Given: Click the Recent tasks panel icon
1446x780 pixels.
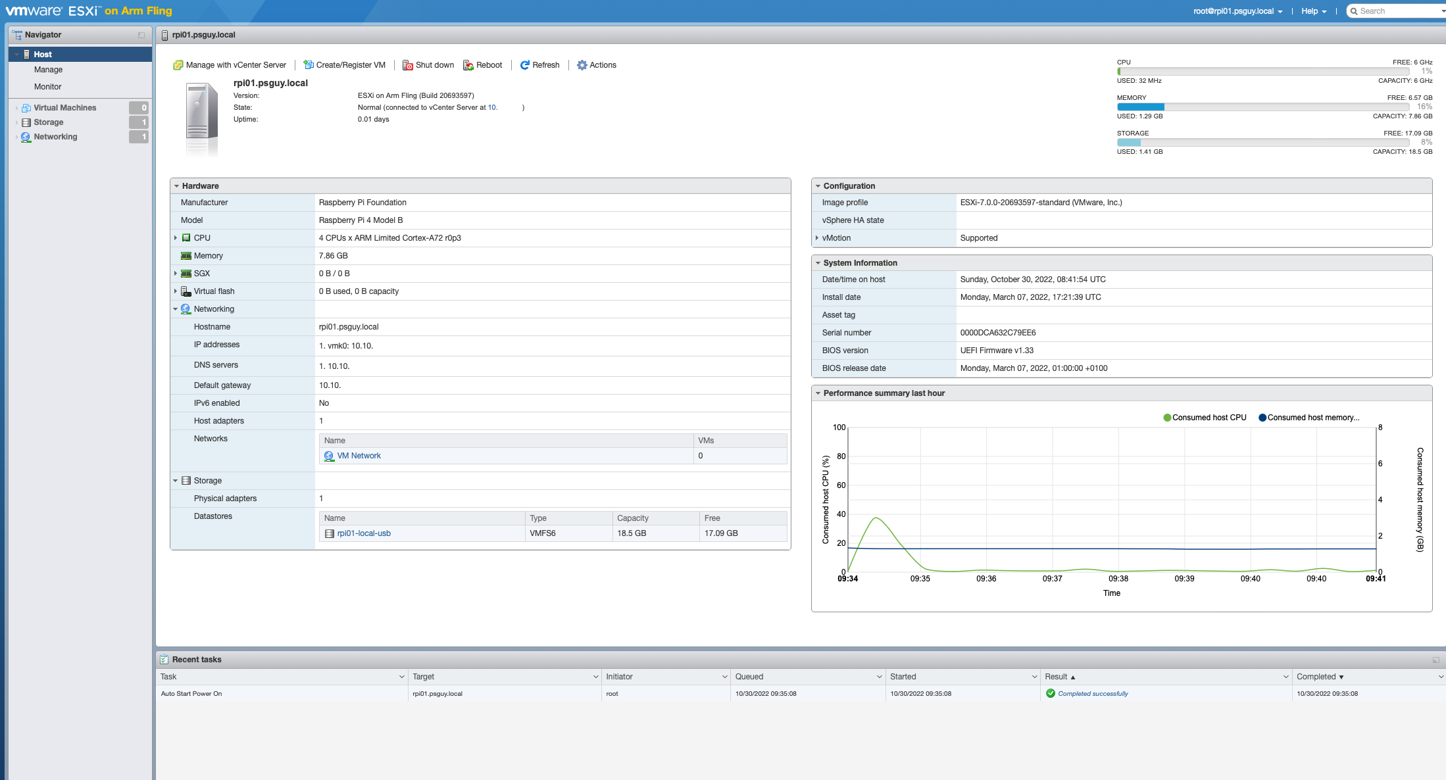Looking at the screenshot, I should pos(164,660).
